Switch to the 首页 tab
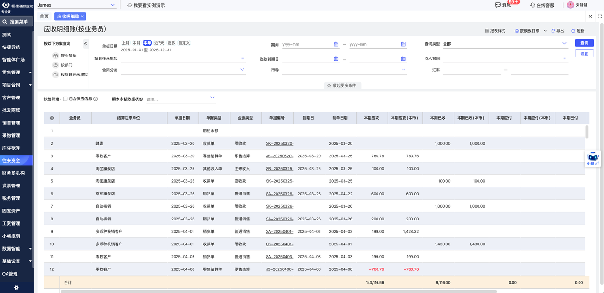Screen dimensions: 604x293 44,16
